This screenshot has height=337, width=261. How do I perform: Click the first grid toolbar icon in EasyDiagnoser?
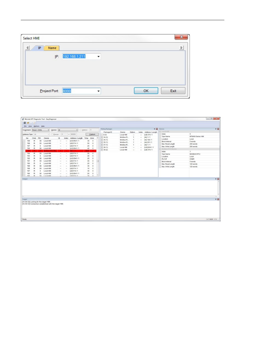click(x=25, y=123)
